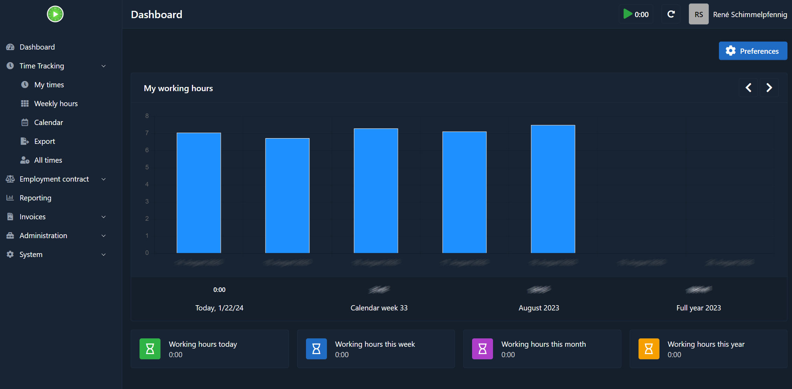Go to the Calendar menu item

coord(48,123)
